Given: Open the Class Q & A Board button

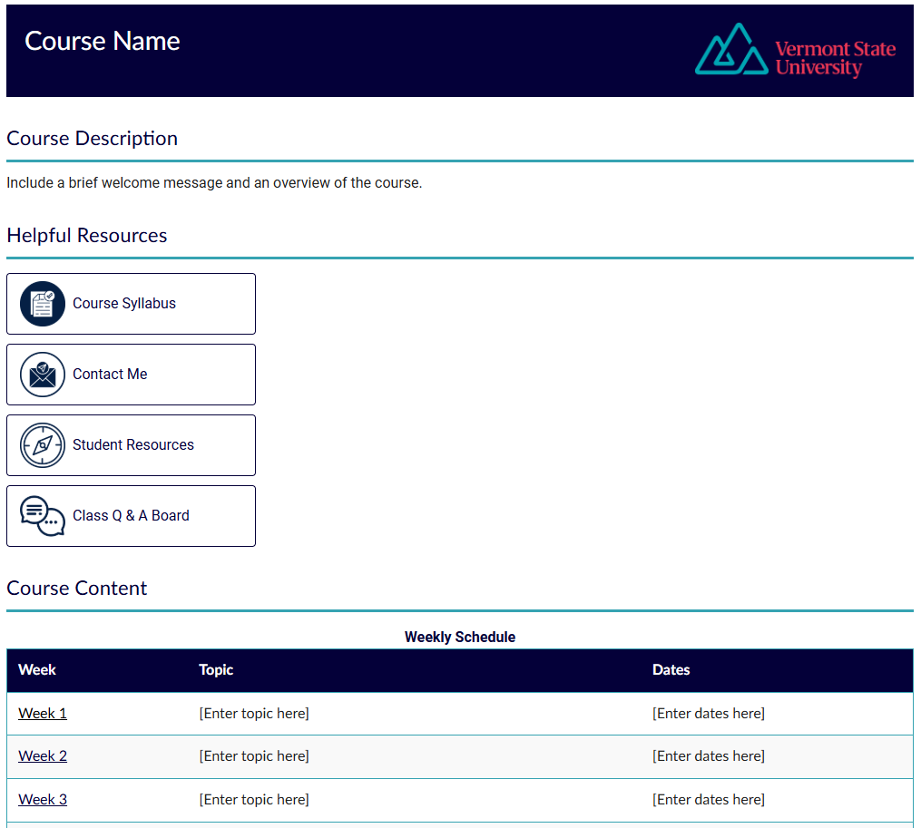Looking at the screenshot, I should pyautogui.click(x=131, y=516).
